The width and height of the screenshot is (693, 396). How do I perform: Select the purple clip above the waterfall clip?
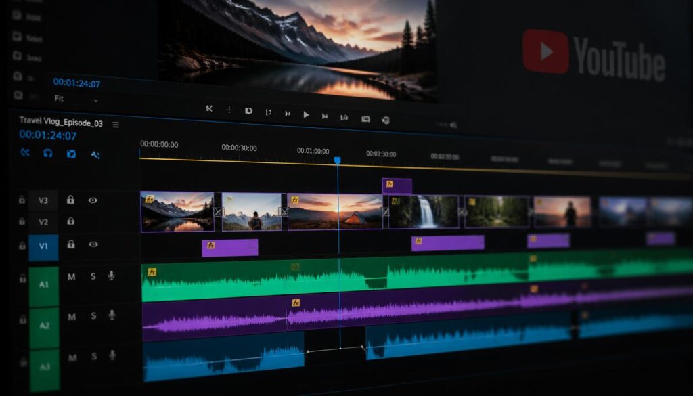tap(397, 186)
